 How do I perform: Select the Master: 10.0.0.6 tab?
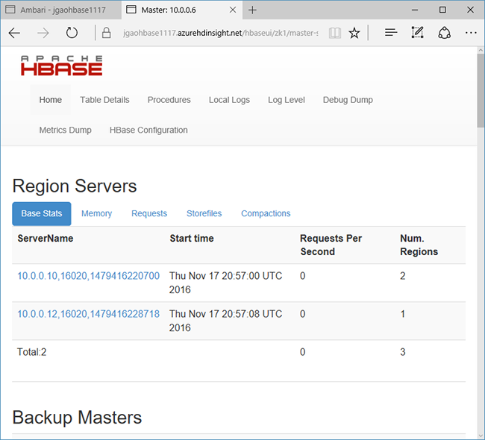coord(182,10)
